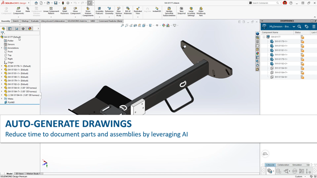Open Linear Component Pattern tool

coord(51,11)
